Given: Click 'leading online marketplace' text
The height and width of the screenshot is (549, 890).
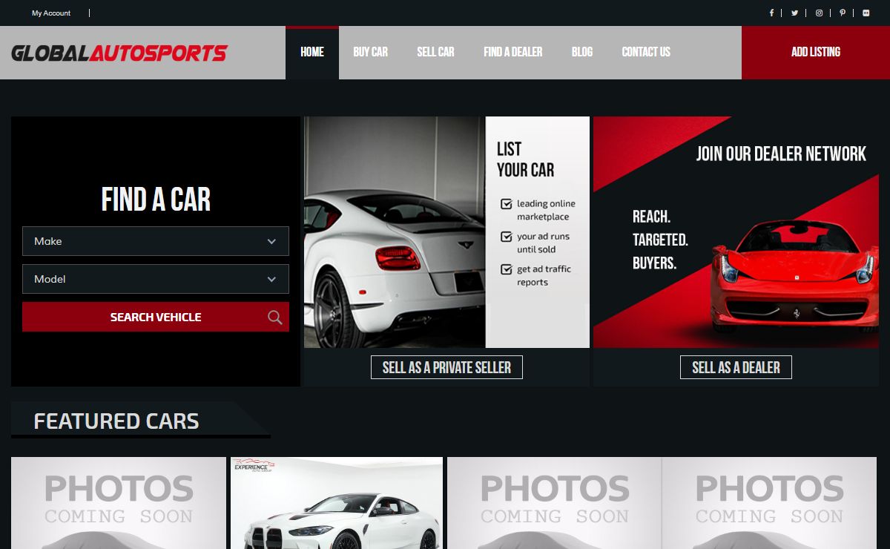Looking at the screenshot, I should coord(546,210).
